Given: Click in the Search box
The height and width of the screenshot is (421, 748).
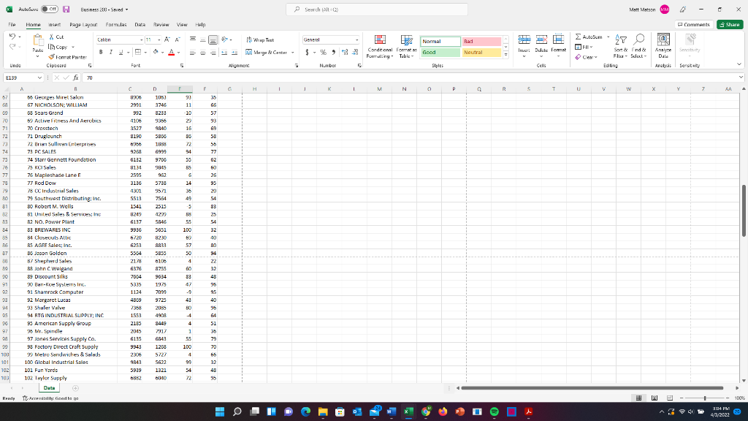Looking at the screenshot, I should [x=377, y=9].
